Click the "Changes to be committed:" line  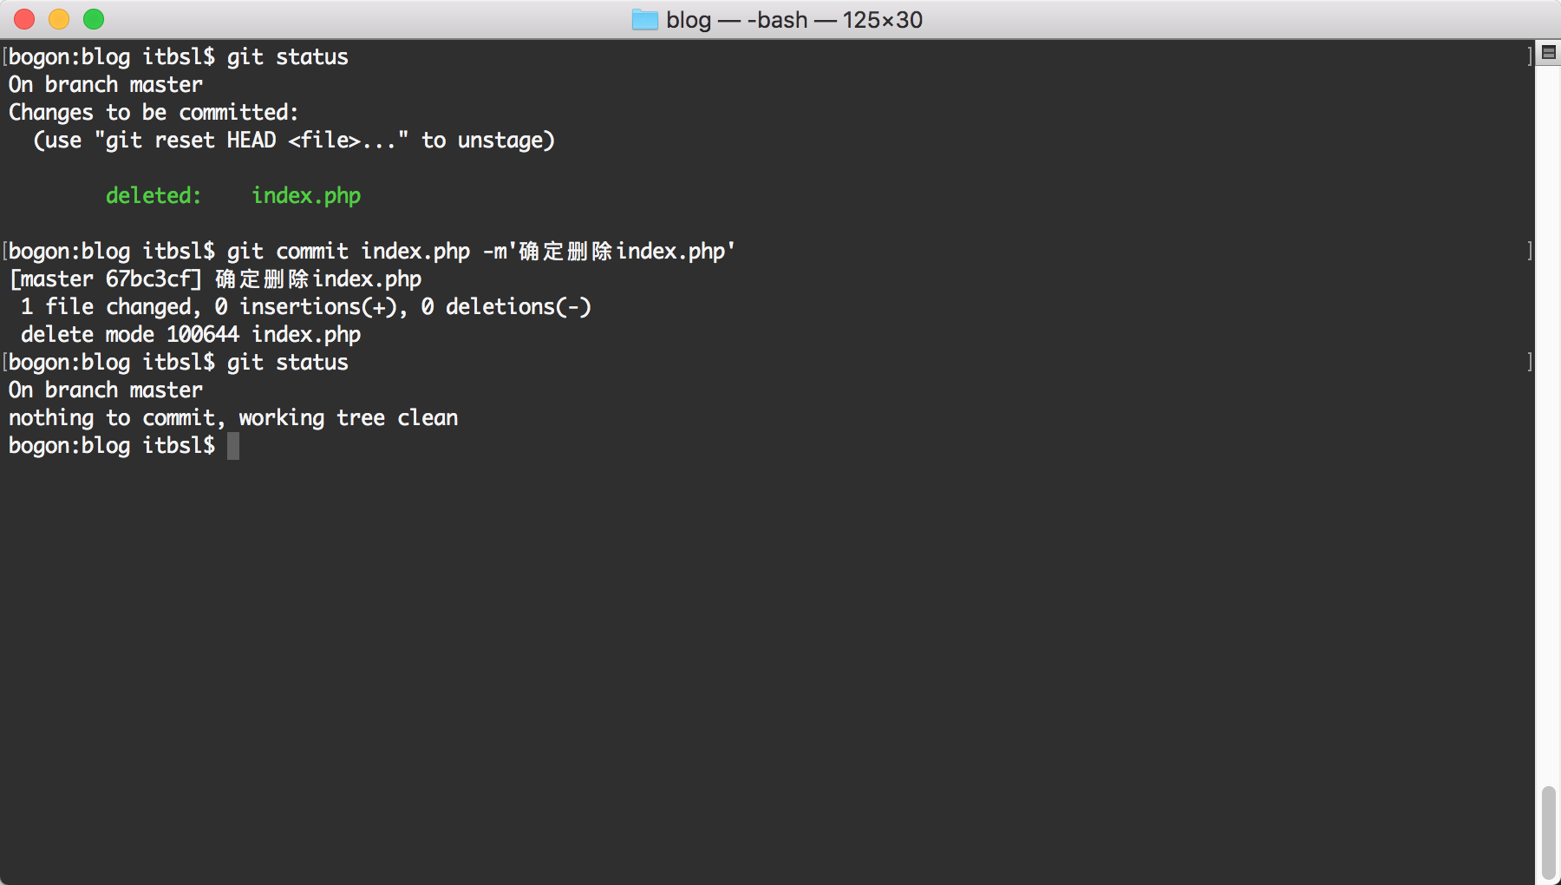(153, 113)
